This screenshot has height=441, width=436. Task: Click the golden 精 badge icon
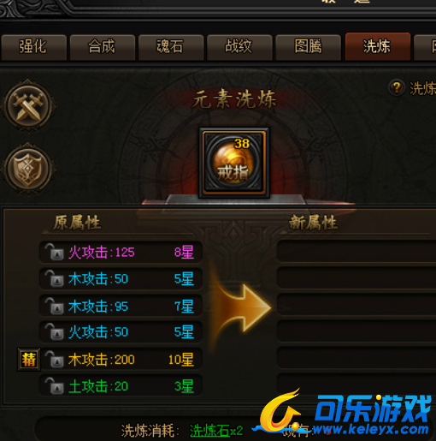(29, 360)
